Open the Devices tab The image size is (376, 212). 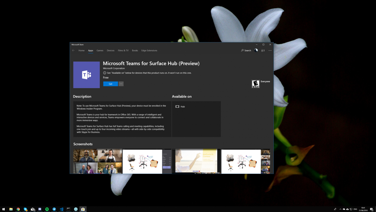coord(110,50)
